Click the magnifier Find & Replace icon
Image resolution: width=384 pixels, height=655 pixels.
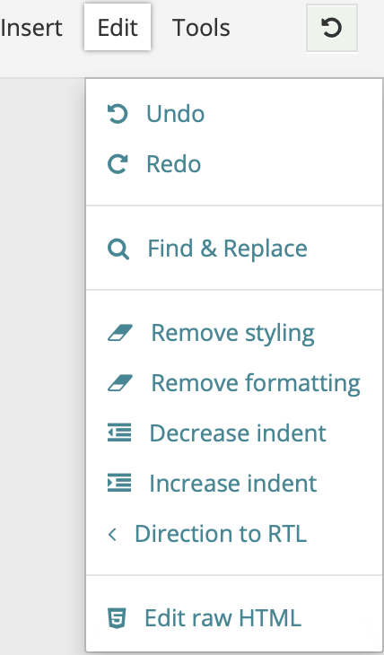[118, 249]
